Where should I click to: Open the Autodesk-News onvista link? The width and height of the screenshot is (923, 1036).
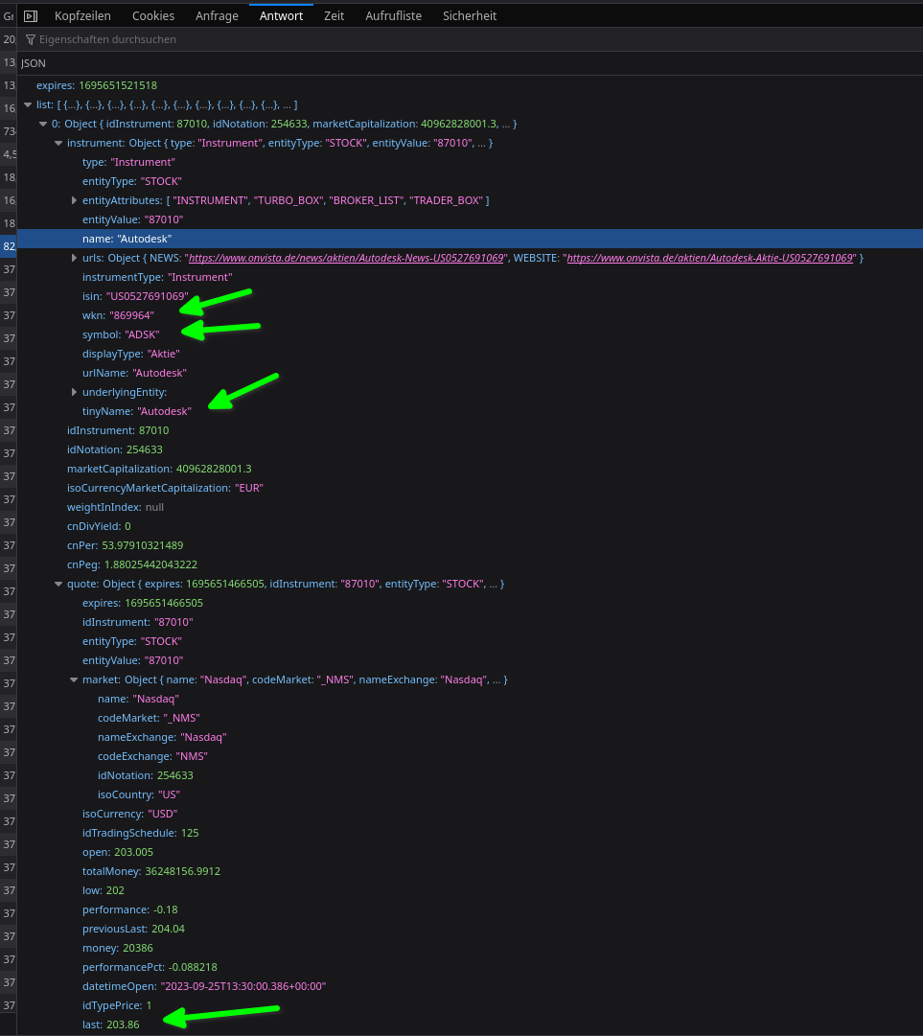coord(346,258)
